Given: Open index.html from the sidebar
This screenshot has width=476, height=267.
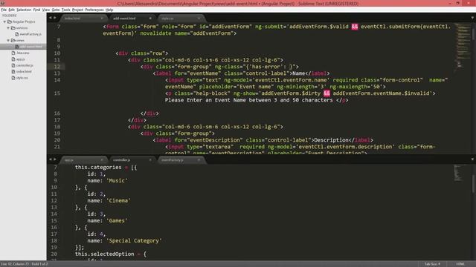Looking at the screenshot, I should (24, 72).
